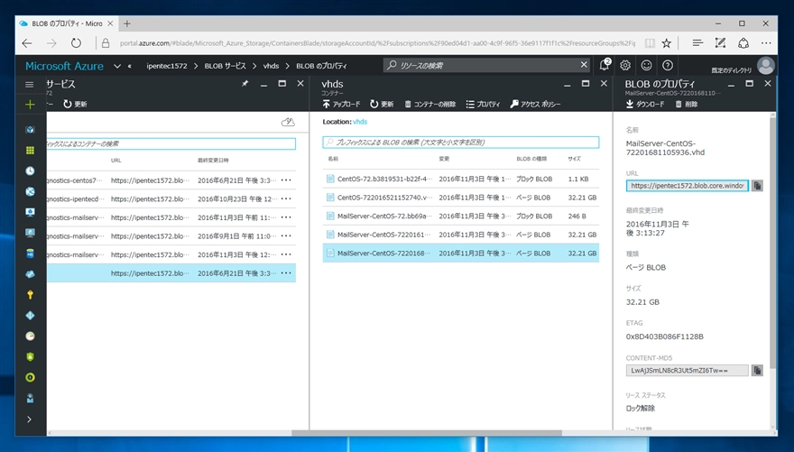Open portal settings gear icon

pyautogui.click(x=625, y=65)
